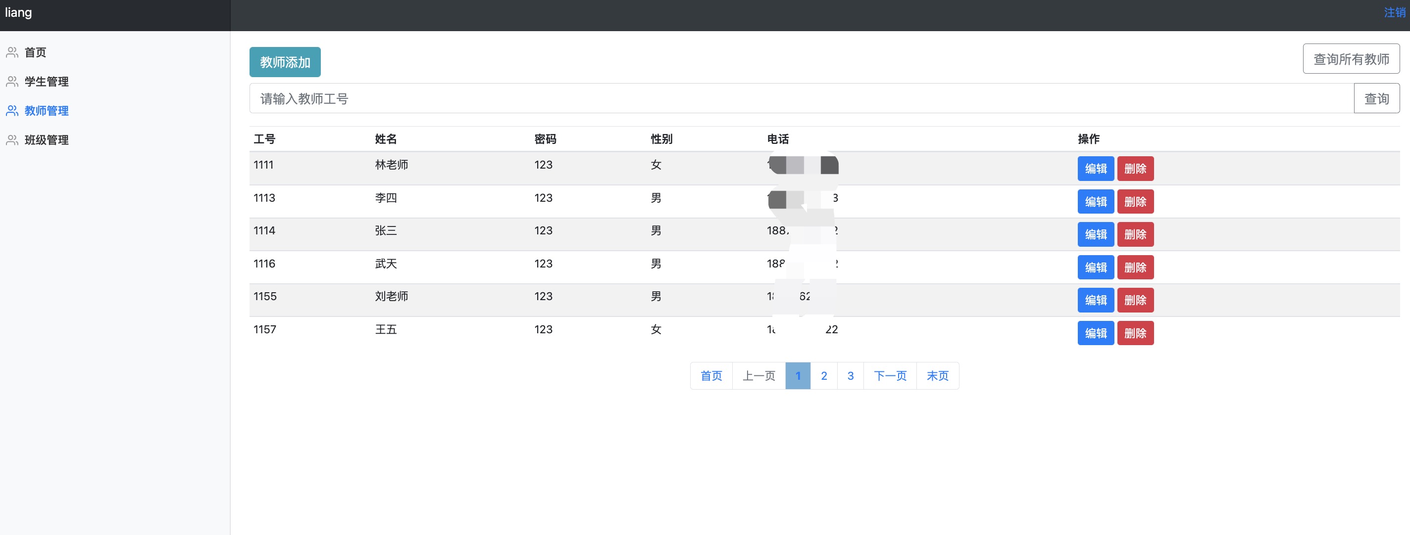This screenshot has width=1410, height=535.
Task: Click 编辑 in the 张三 row
Action: click(1096, 234)
